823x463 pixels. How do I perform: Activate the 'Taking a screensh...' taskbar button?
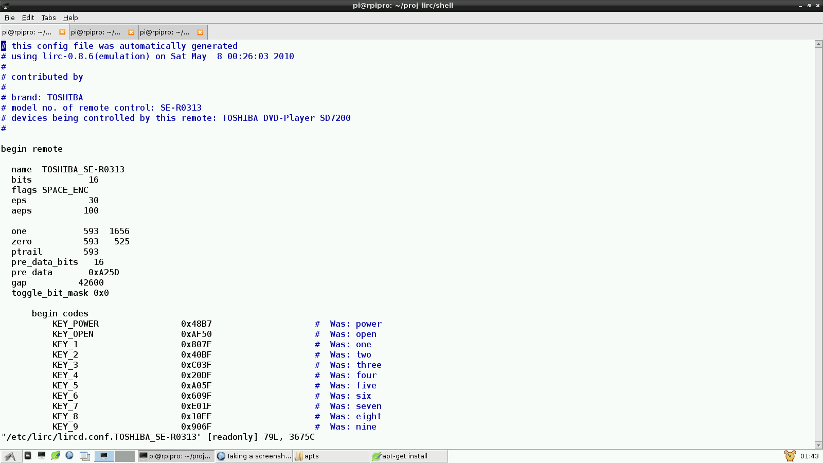click(254, 456)
